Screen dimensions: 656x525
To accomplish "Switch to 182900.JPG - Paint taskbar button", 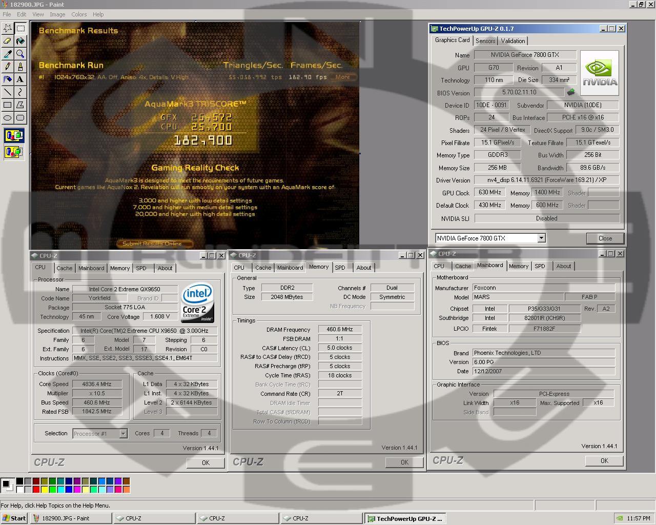I will pyautogui.click(x=71, y=518).
